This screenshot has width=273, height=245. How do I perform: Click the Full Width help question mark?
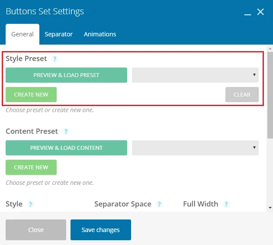pos(226,204)
